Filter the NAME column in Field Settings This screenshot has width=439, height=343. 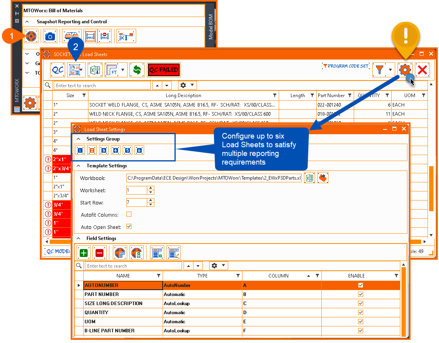(x=158, y=276)
